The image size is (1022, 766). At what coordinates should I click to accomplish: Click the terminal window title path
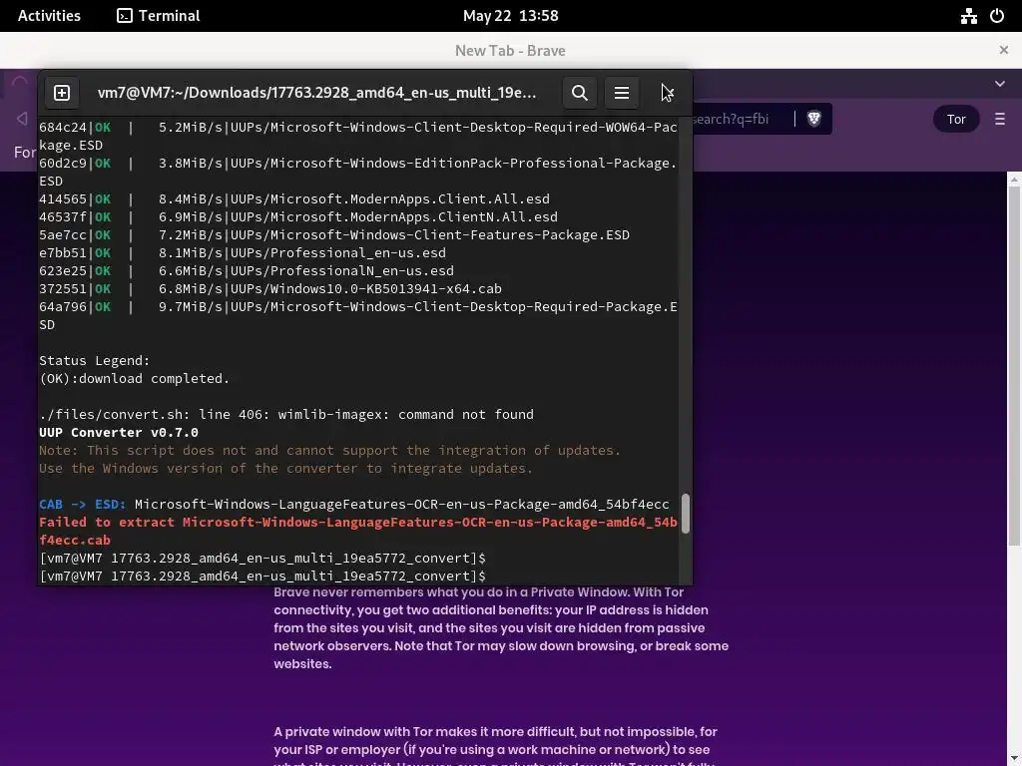click(x=316, y=93)
